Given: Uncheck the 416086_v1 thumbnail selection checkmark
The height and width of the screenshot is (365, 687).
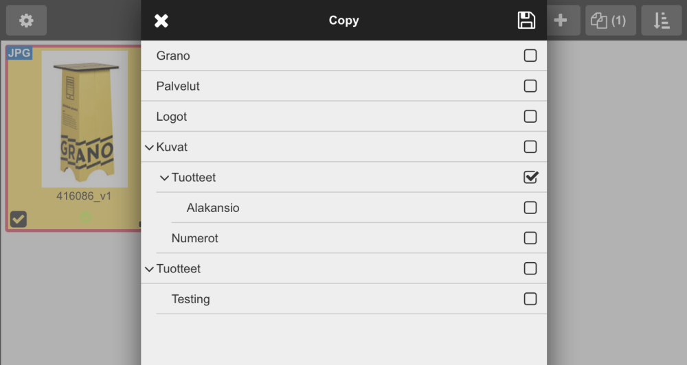Looking at the screenshot, I should pyautogui.click(x=19, y=219).
